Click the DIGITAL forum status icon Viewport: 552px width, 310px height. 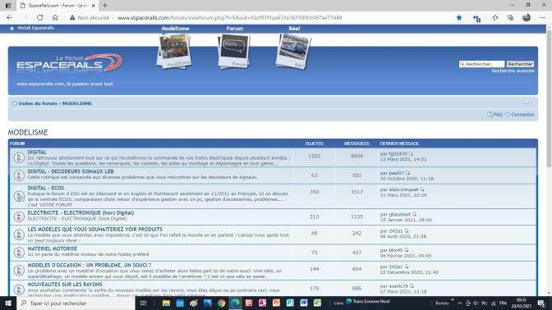click(19, 157)
